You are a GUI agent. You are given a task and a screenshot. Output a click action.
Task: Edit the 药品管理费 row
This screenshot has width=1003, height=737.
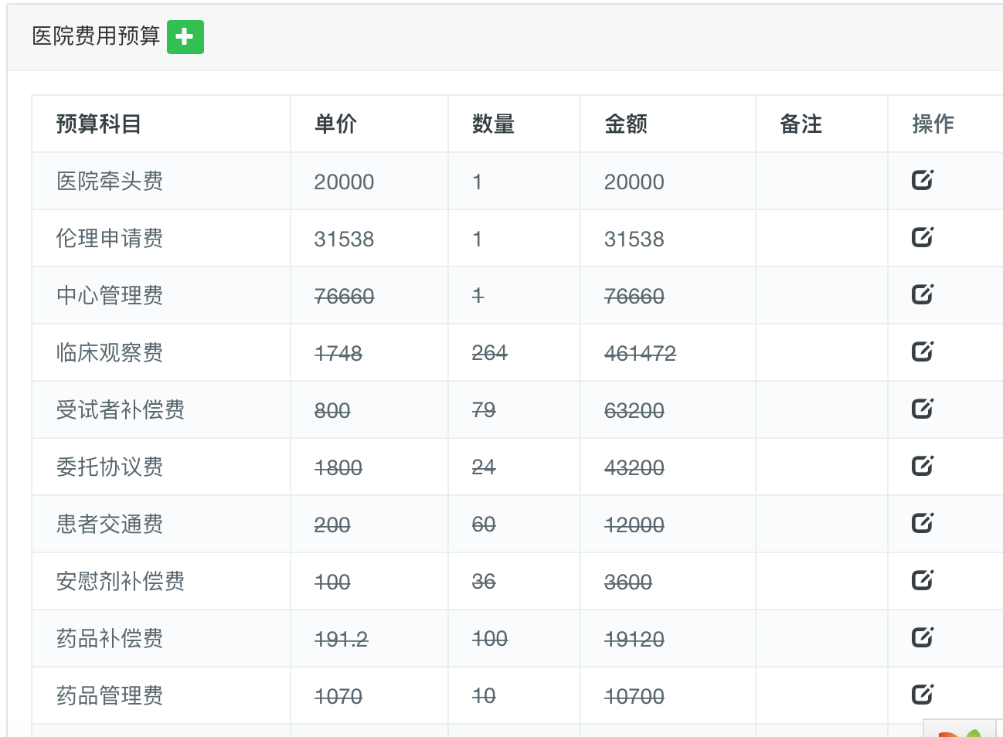pos(923,695)
